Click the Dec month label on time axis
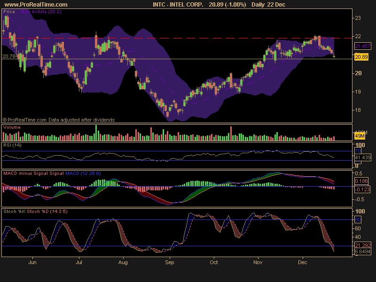The image size is (376, 282). click(x=302, y=262)
